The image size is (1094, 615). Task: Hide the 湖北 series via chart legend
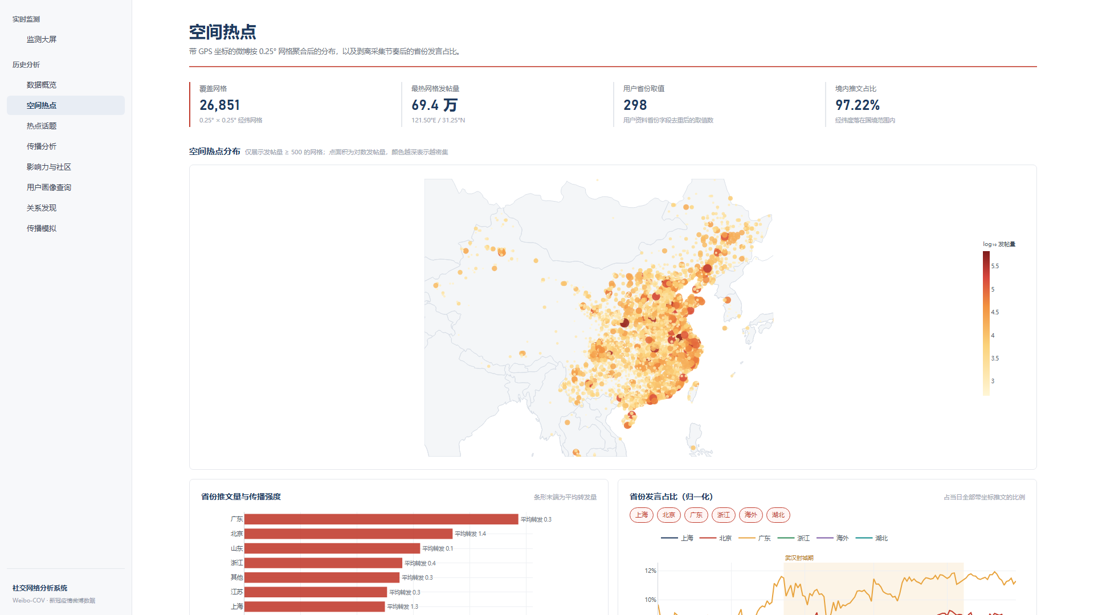coord(872,538)
